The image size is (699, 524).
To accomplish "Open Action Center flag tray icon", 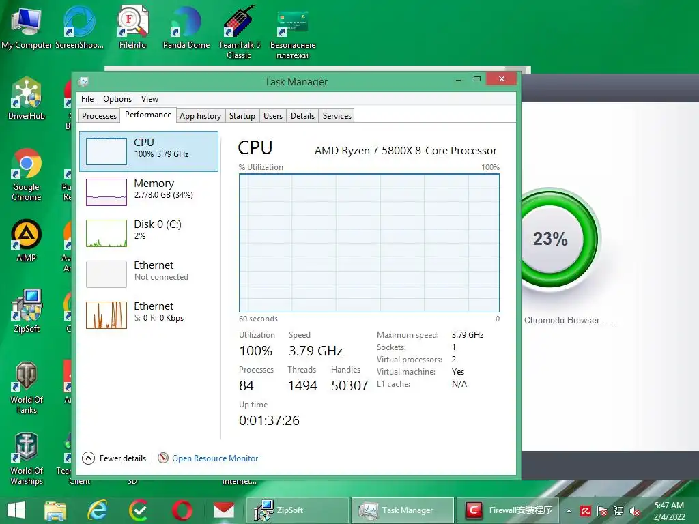I will click(x=602, y=510).
